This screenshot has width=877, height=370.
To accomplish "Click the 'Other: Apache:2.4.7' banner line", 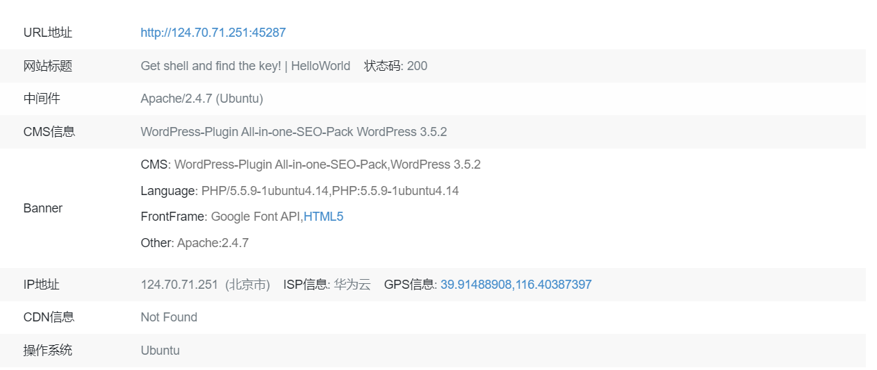I will [195, 243].
